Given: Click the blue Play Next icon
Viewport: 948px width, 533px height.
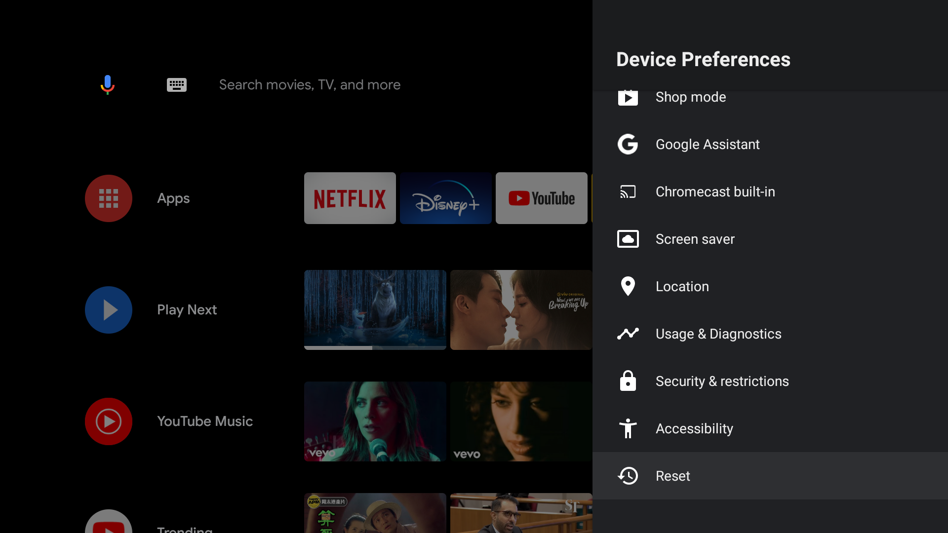Looking at the screenshot, I should [x=109, y=310].
